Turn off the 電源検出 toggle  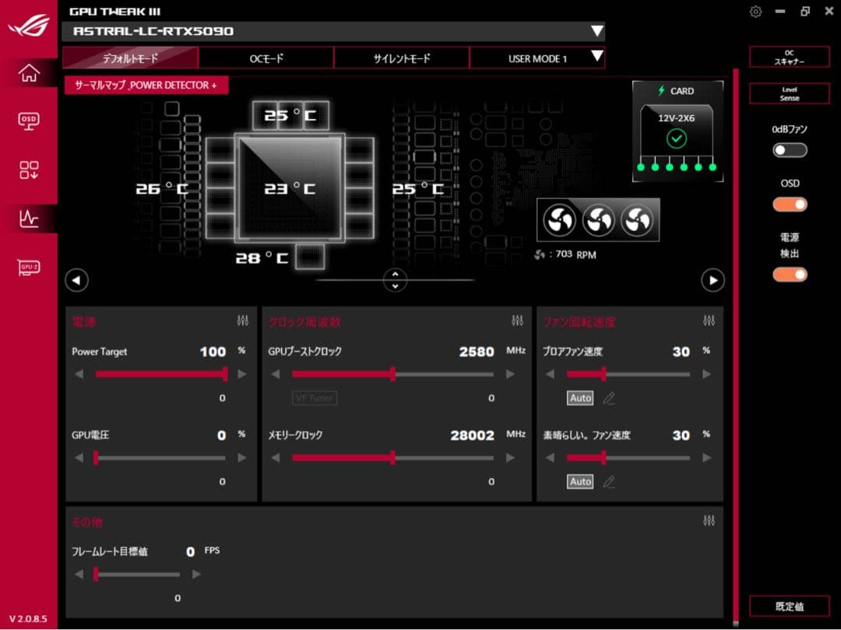(790, 275)
